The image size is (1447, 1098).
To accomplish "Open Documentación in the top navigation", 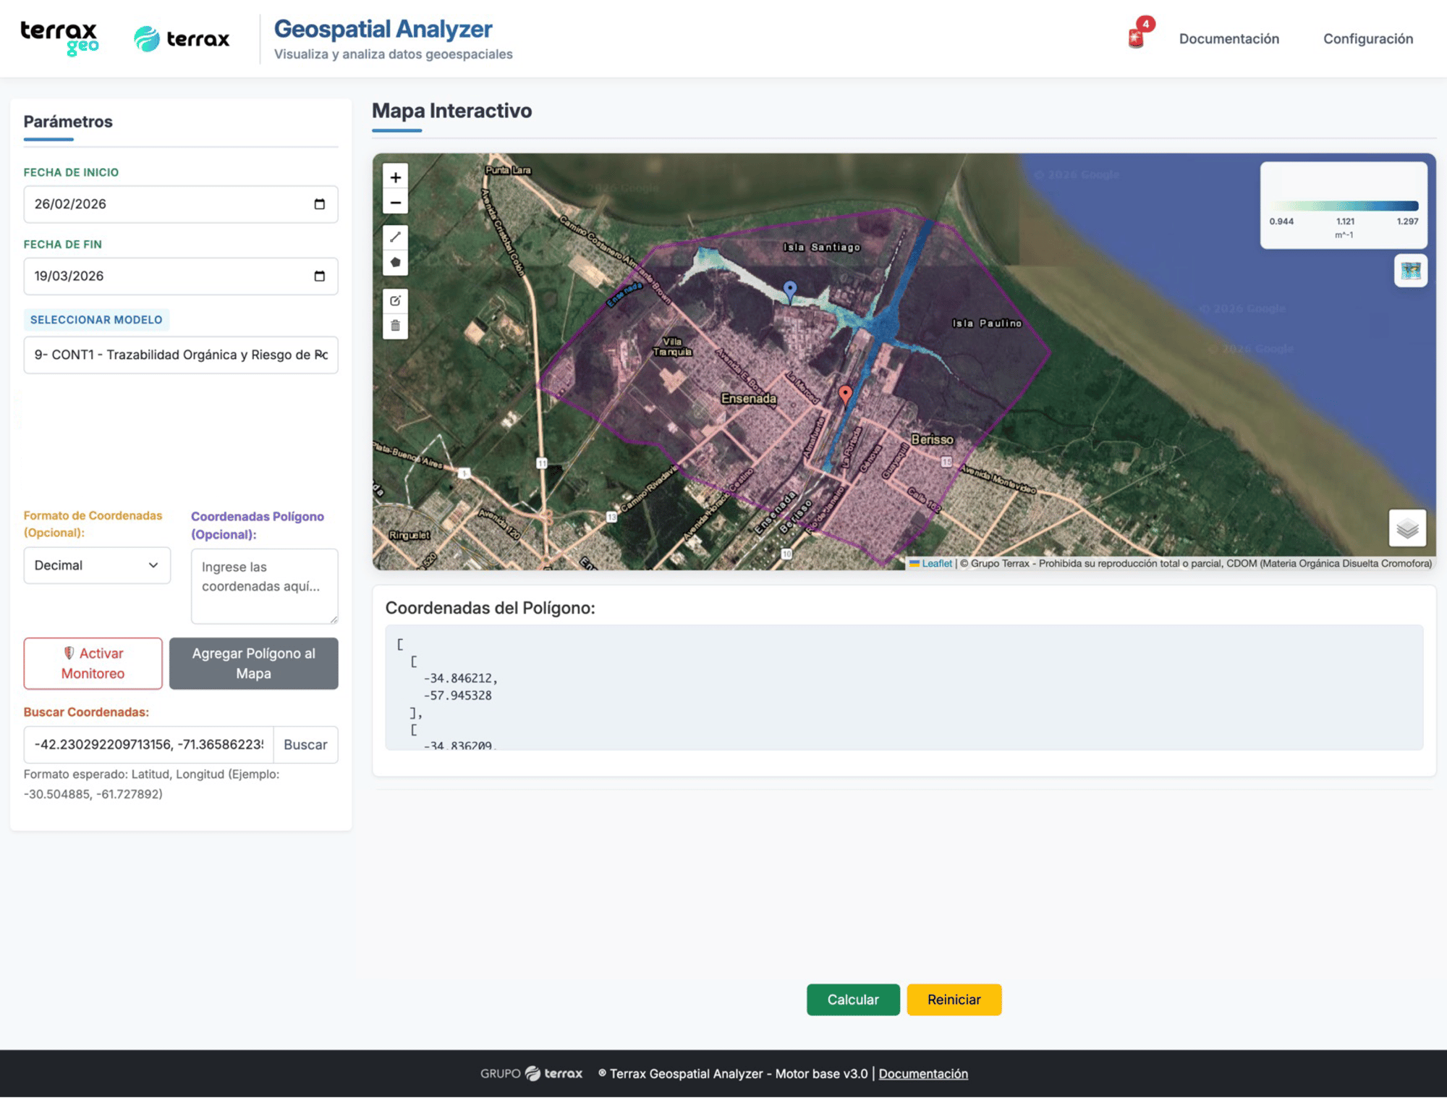I will (x=1229, y=39).
